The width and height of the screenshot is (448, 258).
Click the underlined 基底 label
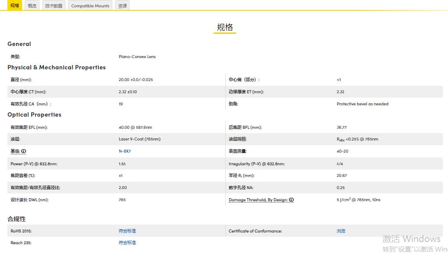click(x=15, y=151)
